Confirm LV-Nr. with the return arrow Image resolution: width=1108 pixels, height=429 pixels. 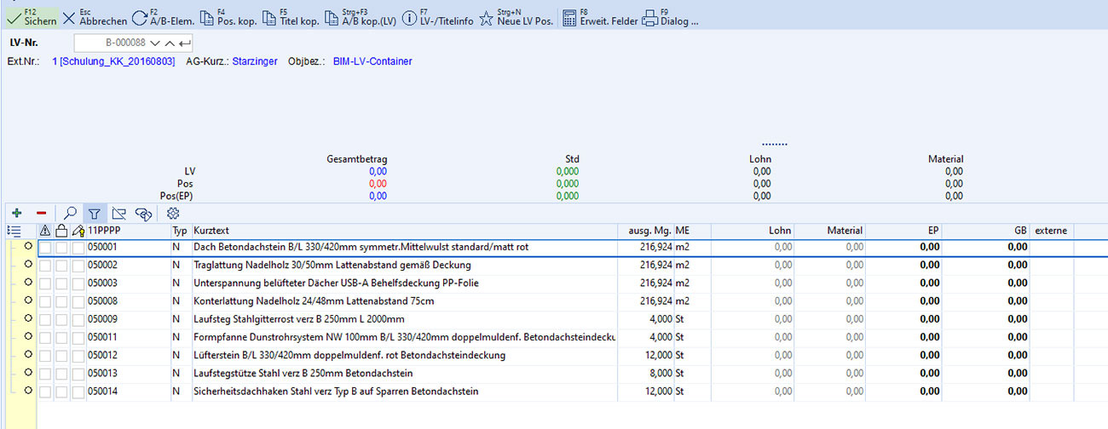185,43
